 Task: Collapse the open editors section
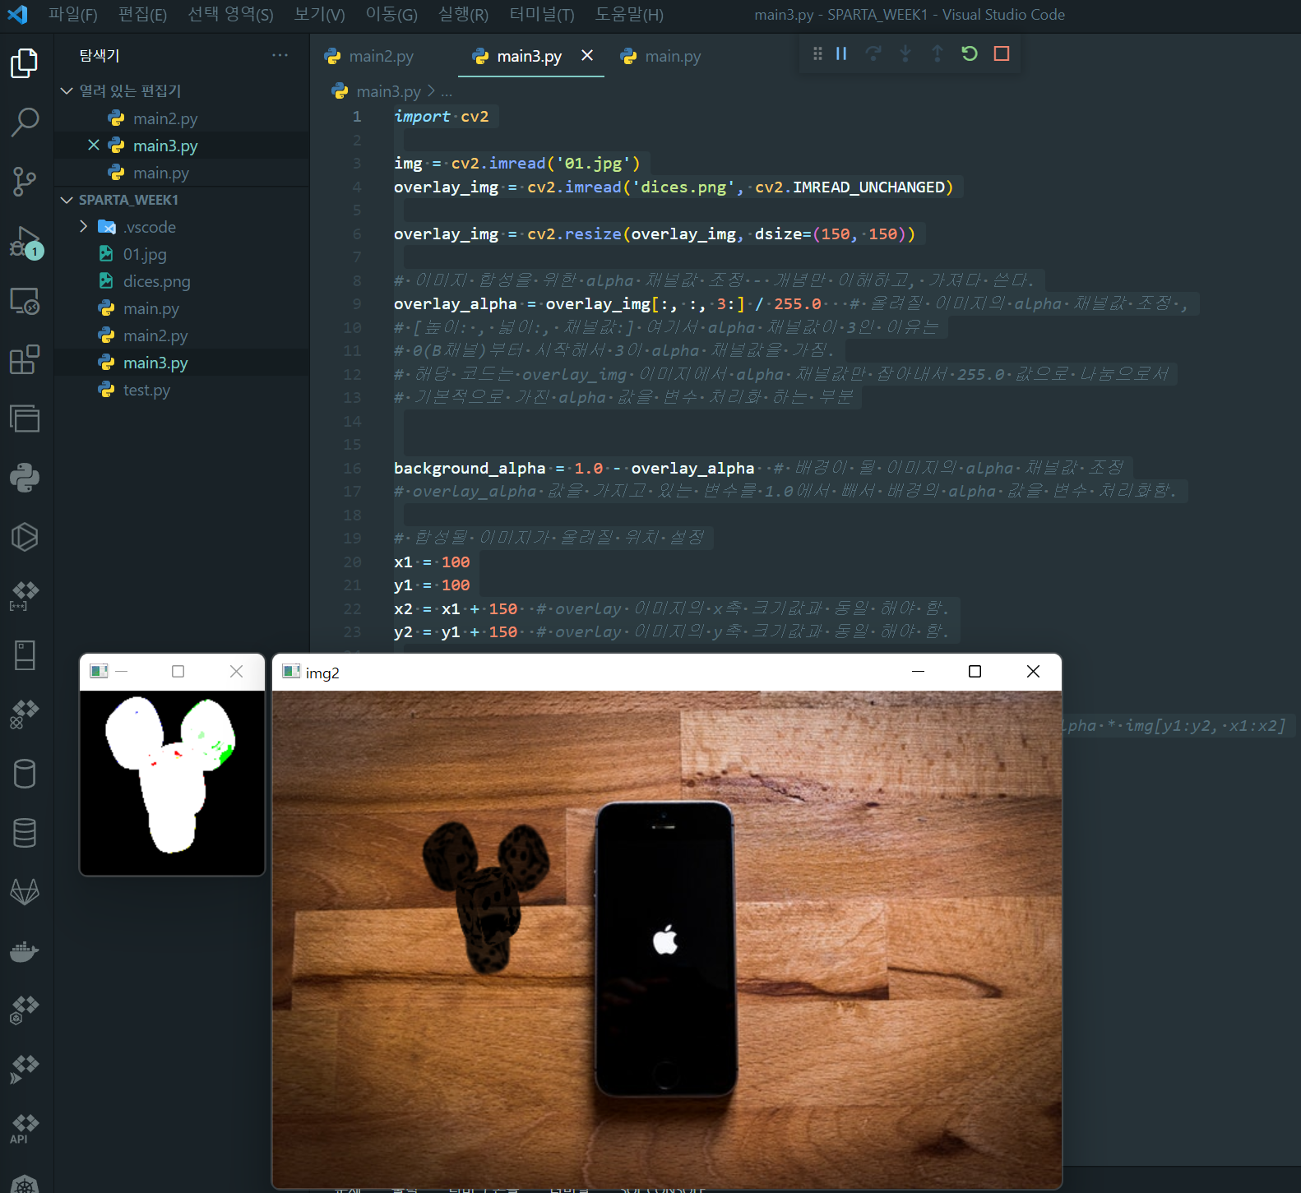(67, 90)
